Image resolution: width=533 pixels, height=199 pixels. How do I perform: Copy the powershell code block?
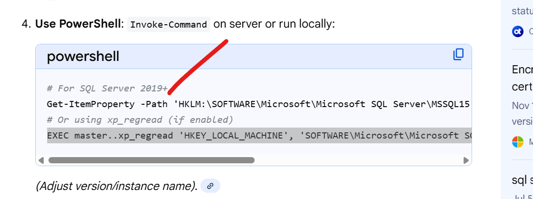click(x=458, y=54)
